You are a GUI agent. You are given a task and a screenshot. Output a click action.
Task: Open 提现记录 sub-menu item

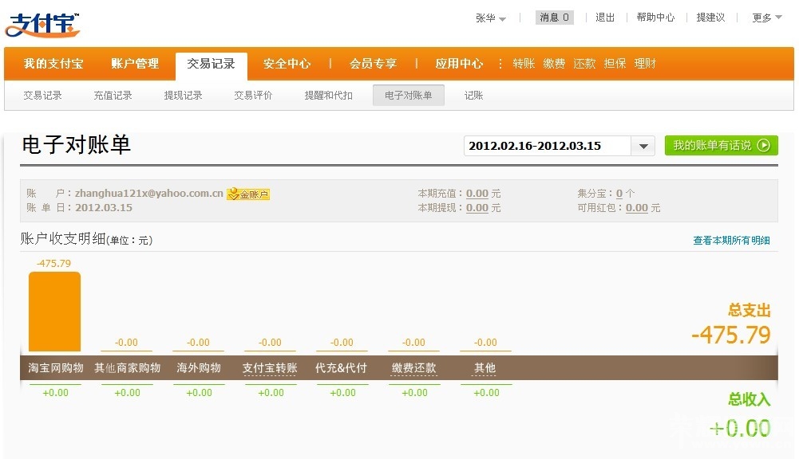(x=183, y=95)
